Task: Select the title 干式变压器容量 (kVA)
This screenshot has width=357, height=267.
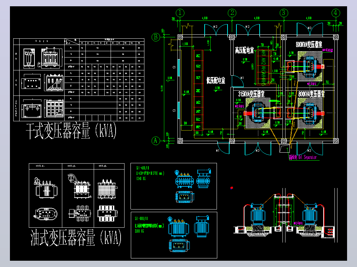Action: 71,131
